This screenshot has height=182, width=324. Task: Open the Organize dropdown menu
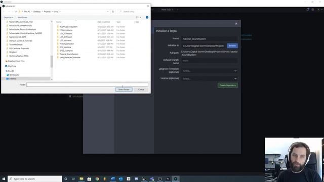(9, 17)
